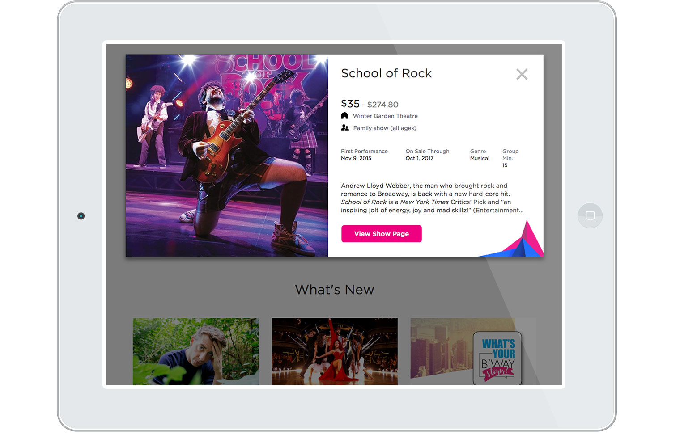Click the Family show (all ages) text
This screenshot has height=447, width=680.
pos(385,128)
